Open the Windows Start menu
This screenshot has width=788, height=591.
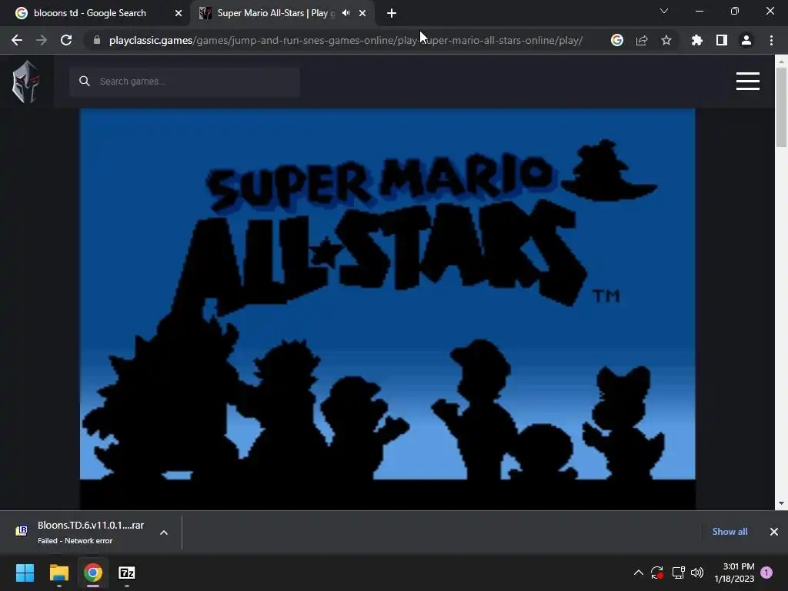tap(25, 573)
